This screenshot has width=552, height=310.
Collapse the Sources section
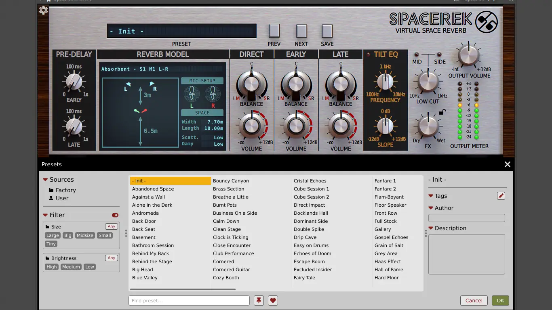[45, 180]
